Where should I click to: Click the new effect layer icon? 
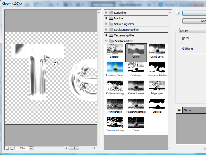(x=205, y=148)
